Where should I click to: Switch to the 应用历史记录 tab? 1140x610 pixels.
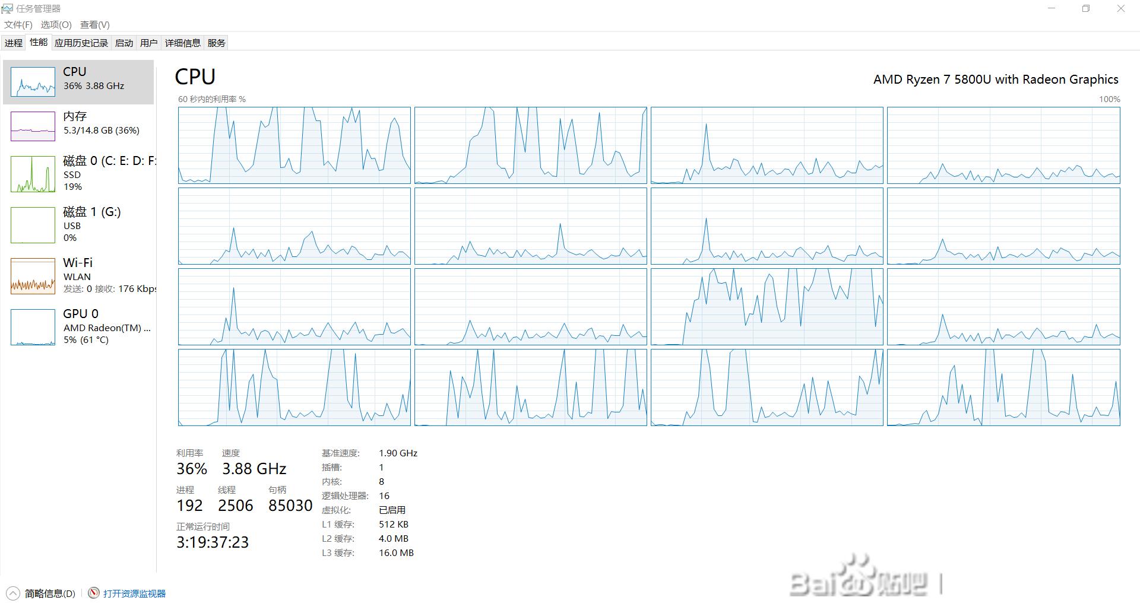(x=81, y=43)
